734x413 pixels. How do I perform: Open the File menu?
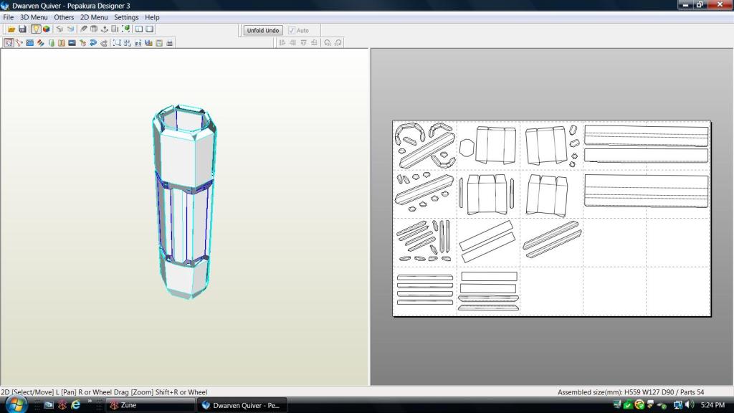pos(9,17)
